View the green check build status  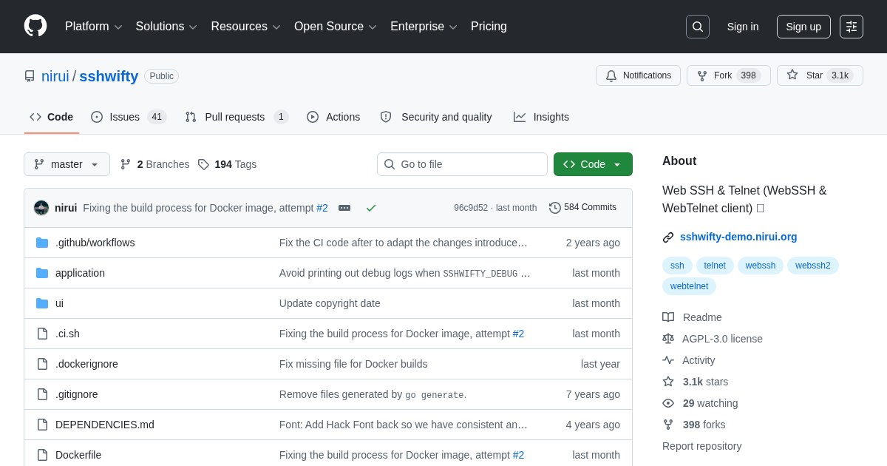click(x=371, y=208)
